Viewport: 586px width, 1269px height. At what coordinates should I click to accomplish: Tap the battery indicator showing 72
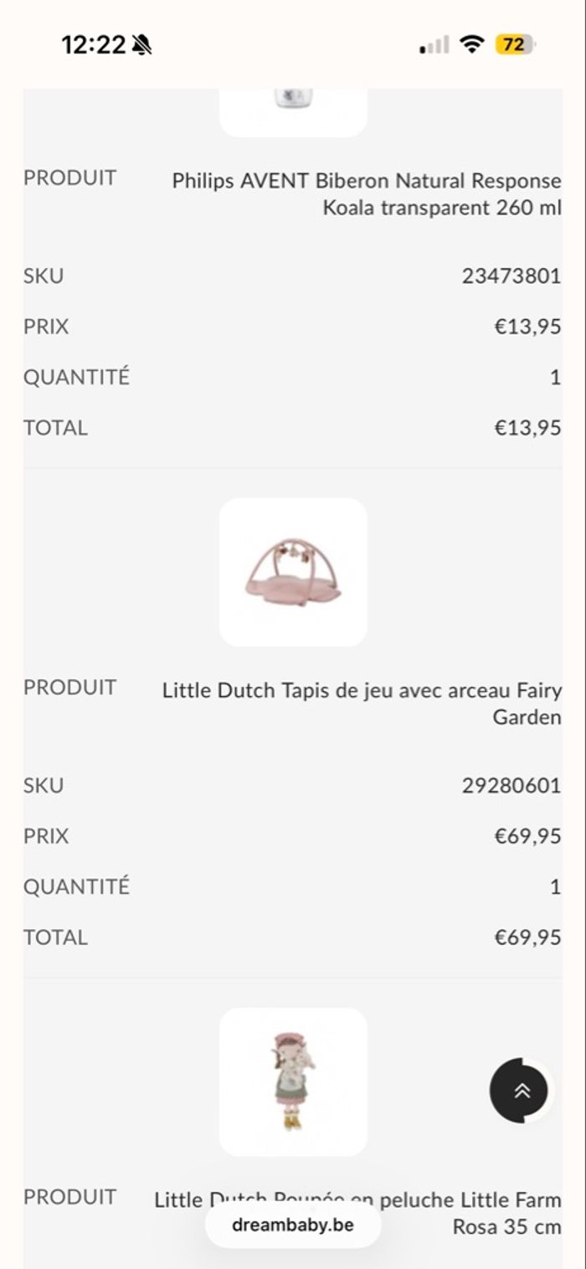514,44
